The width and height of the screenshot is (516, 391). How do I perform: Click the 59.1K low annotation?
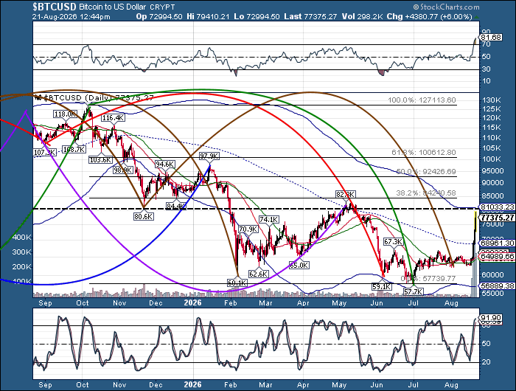(x=382, y=286)
